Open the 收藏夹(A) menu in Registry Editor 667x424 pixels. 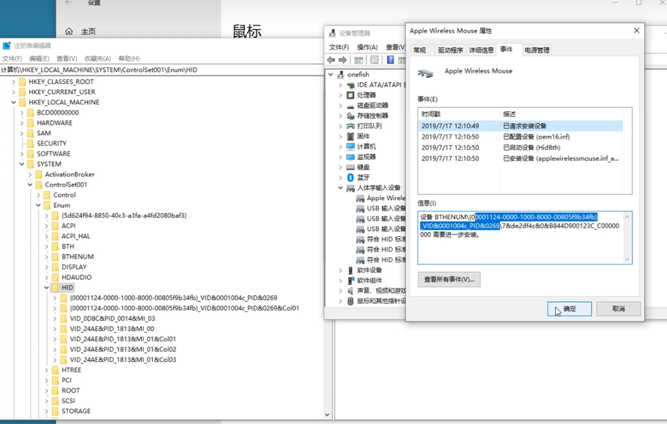click(x=98, y=59)
